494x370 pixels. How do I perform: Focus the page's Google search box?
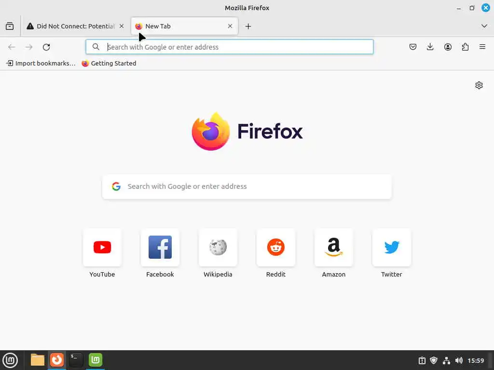pos(247,186)
